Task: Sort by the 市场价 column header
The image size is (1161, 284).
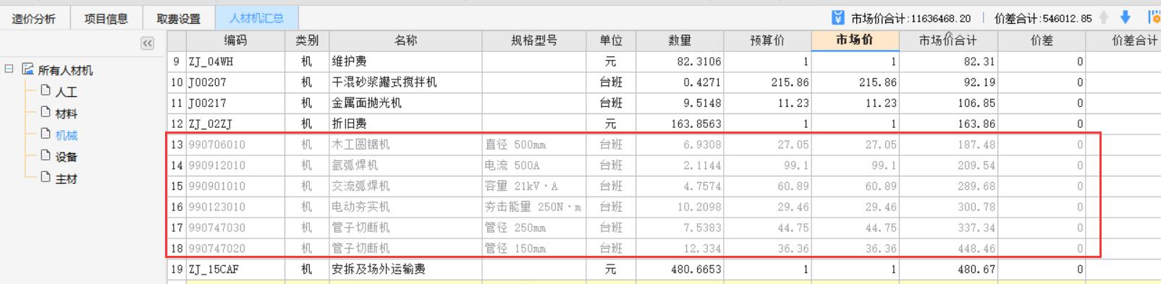Action: click(x=855, y=40)
